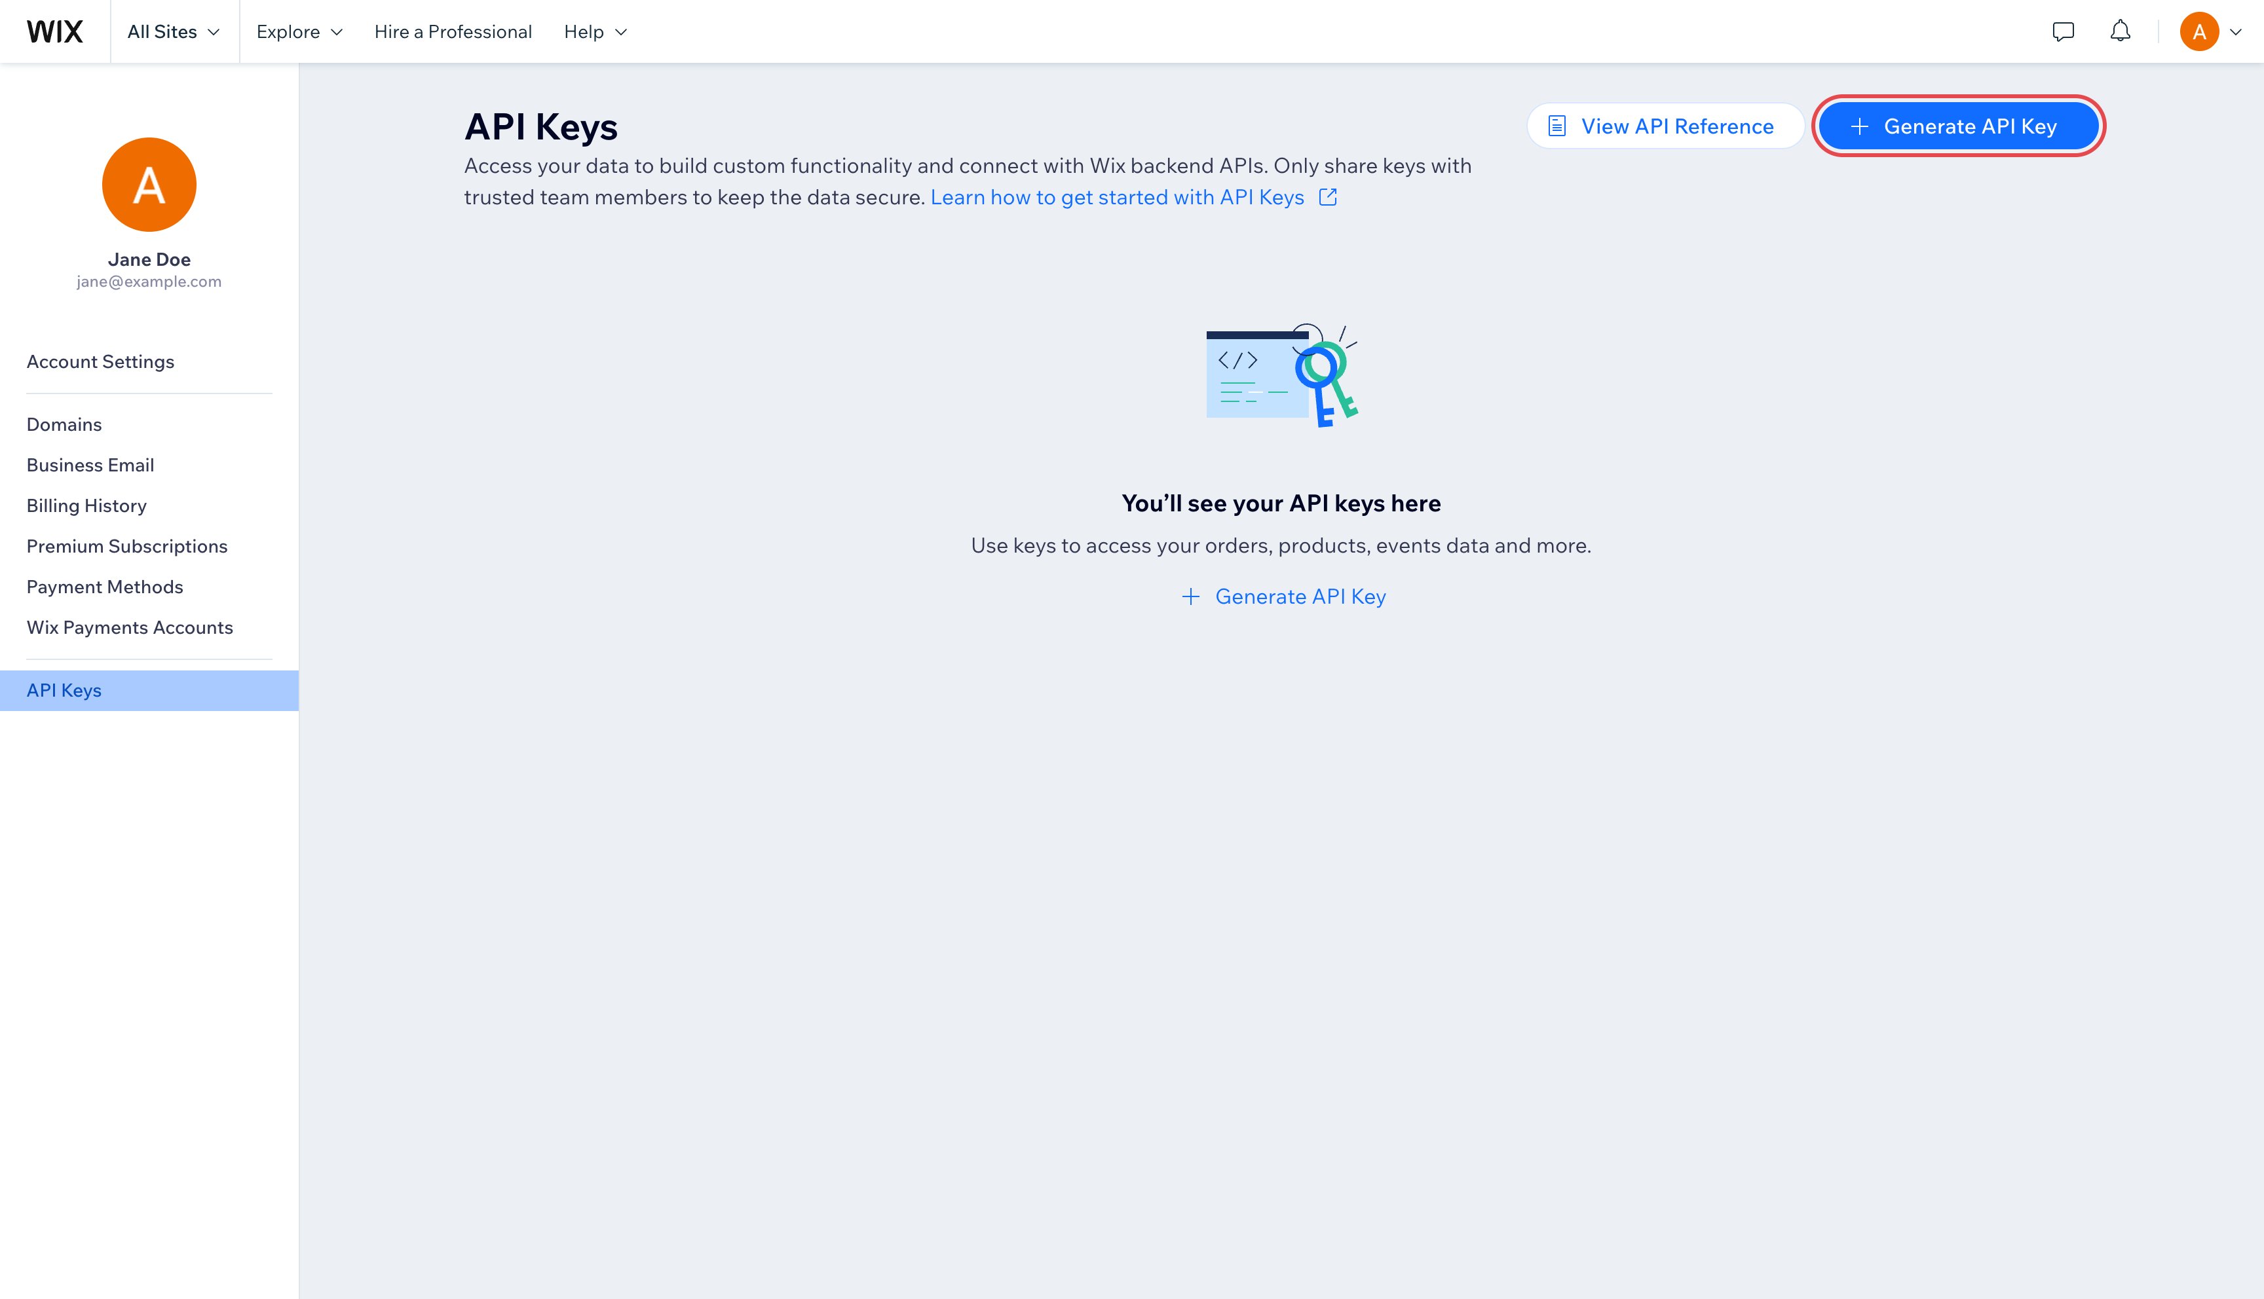Image resolution: width=2264 pixels, height=1299 pixels.
Task: Click the external link icon after Learn link
Action: (1328, 197)
